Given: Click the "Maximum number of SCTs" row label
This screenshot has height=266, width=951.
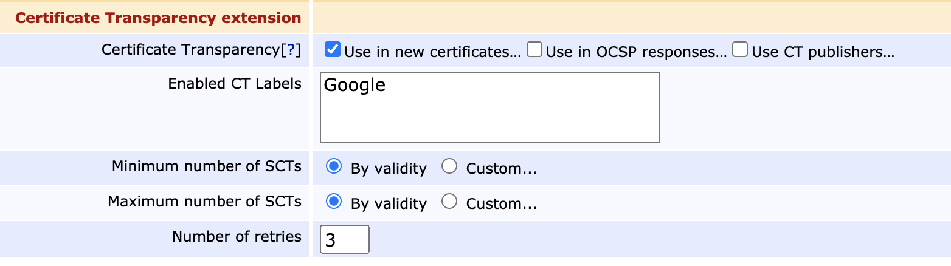Looking at the screenshot, I should [204, 202].
